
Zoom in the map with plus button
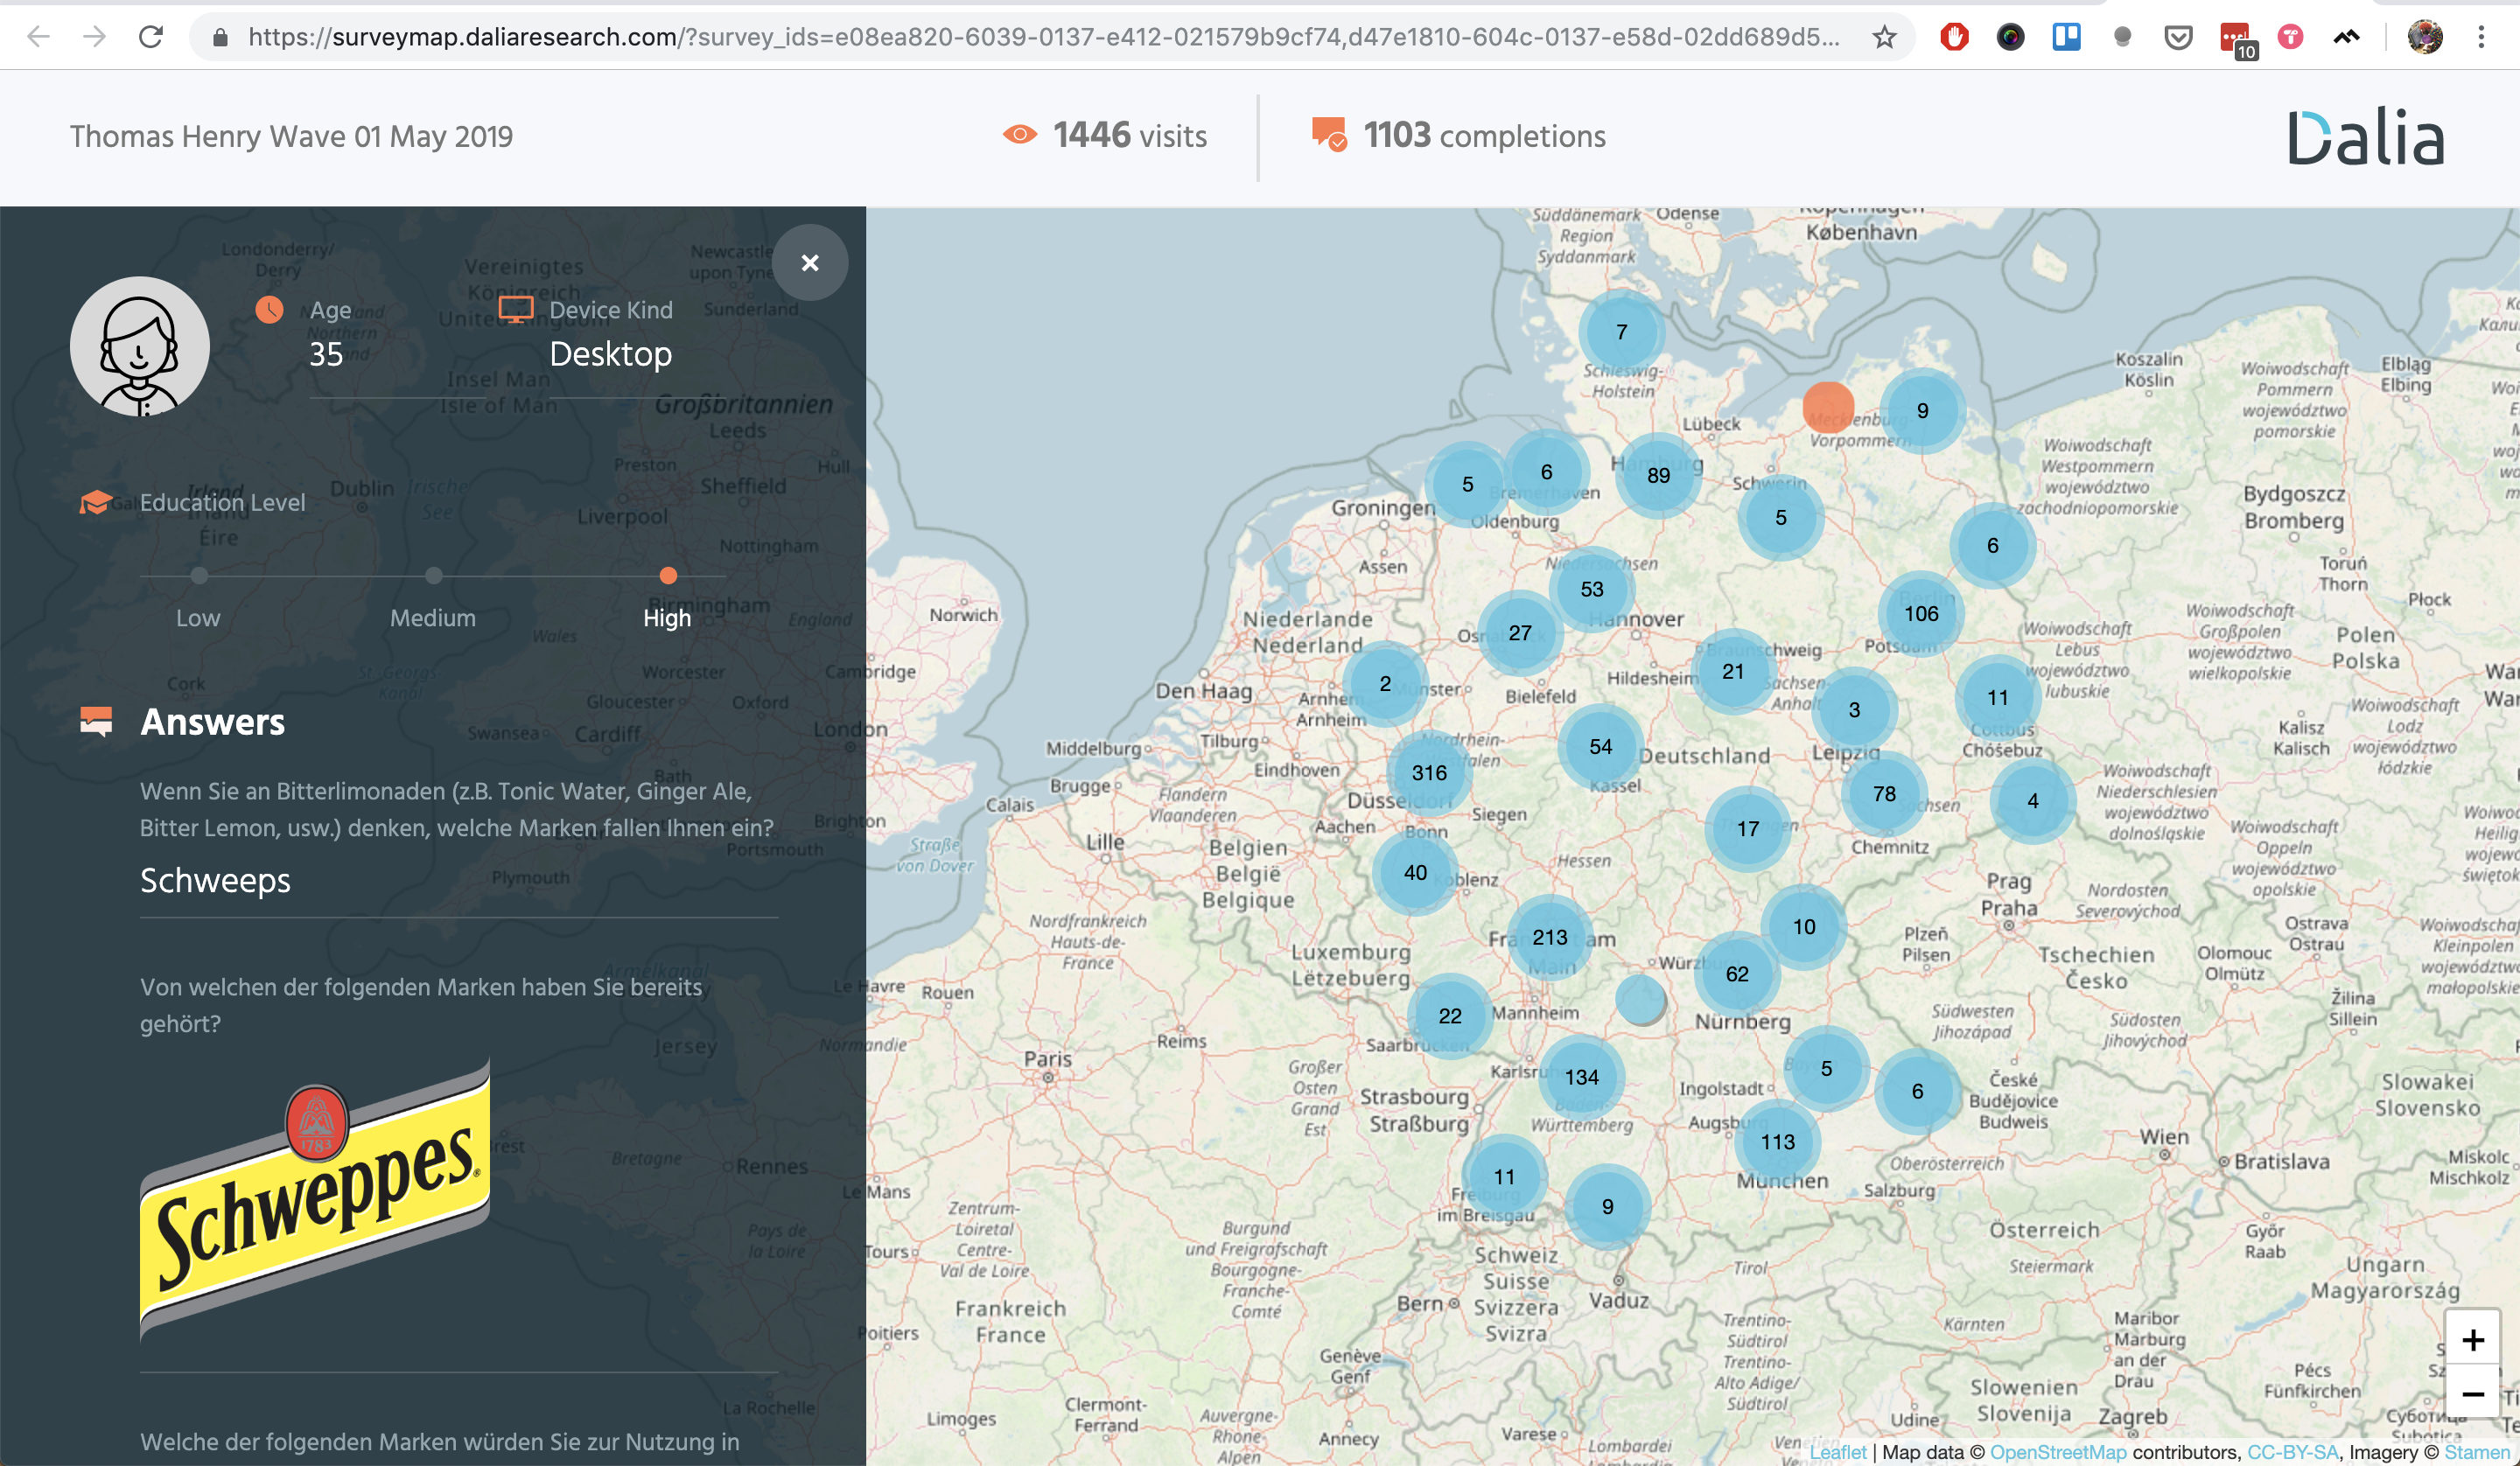click(x=2473, y=1340)
